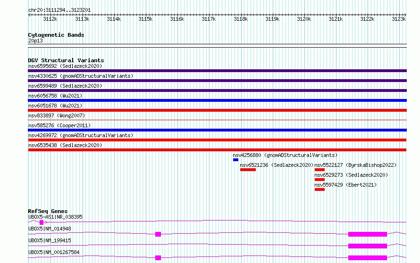Screen dimensions: 420x263
Task: Click the purple bar under nsv4330625
Action: (217, 81)
